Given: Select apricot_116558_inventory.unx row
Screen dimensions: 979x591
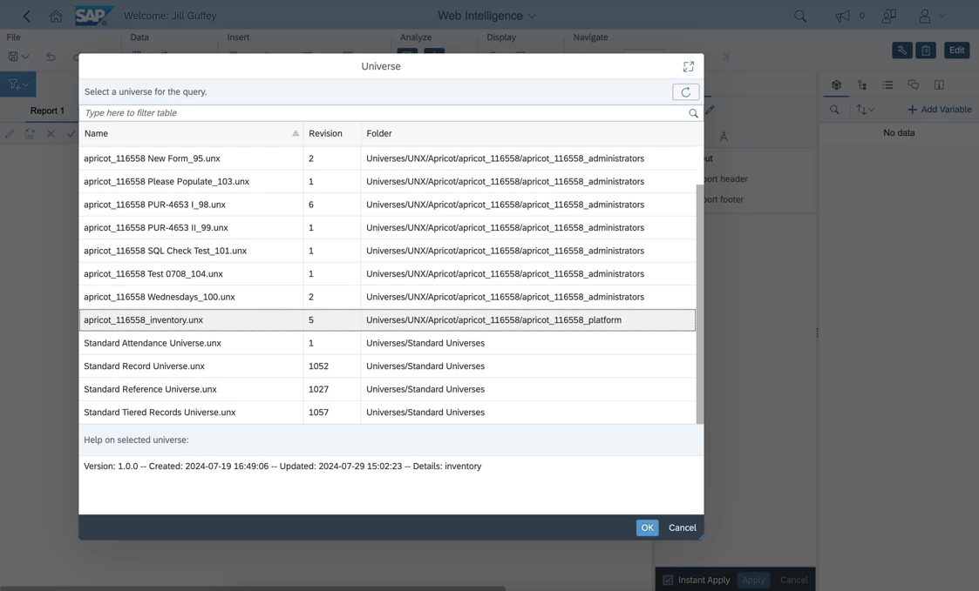Looking at the screenshot, I should pyautogui.click(x=387, y=319).
